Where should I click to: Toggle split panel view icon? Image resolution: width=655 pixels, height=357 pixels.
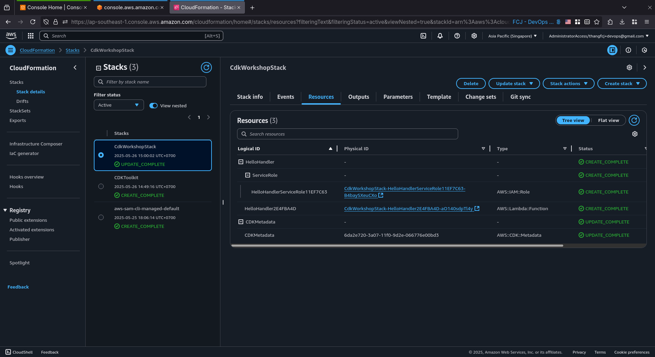(612, 50)
